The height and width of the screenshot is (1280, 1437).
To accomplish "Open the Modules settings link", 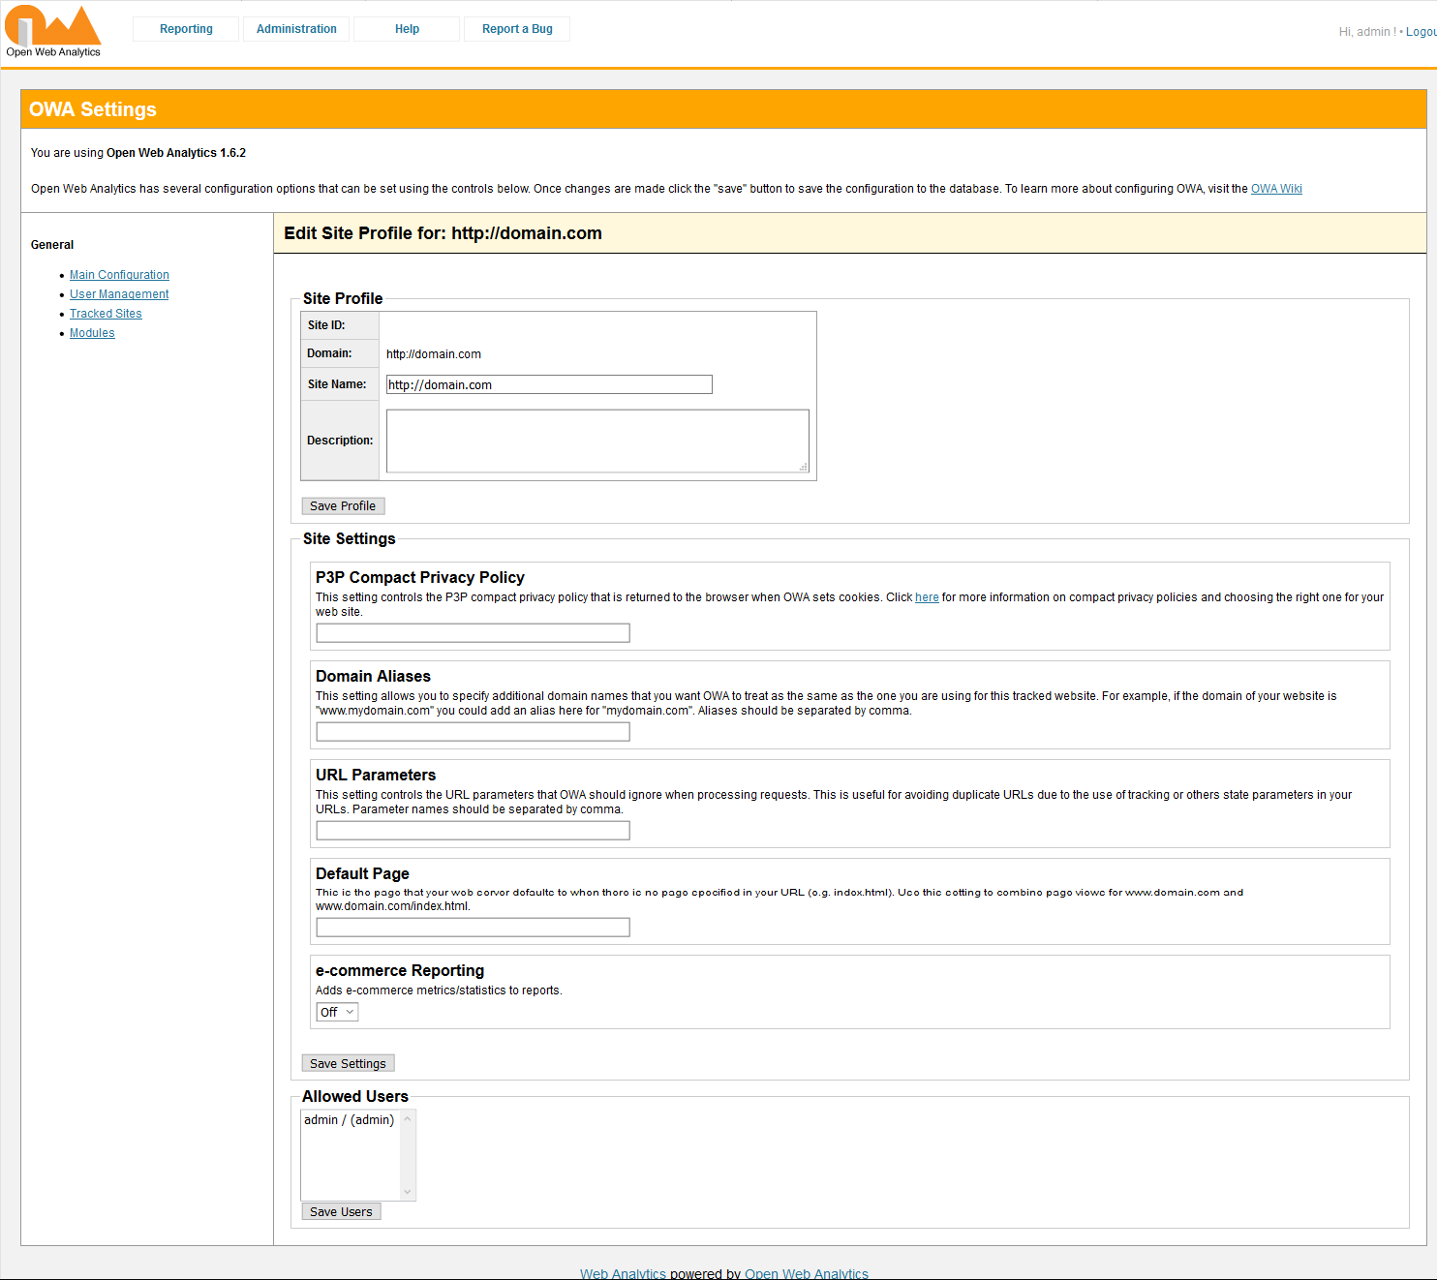I will pos(92,333).
